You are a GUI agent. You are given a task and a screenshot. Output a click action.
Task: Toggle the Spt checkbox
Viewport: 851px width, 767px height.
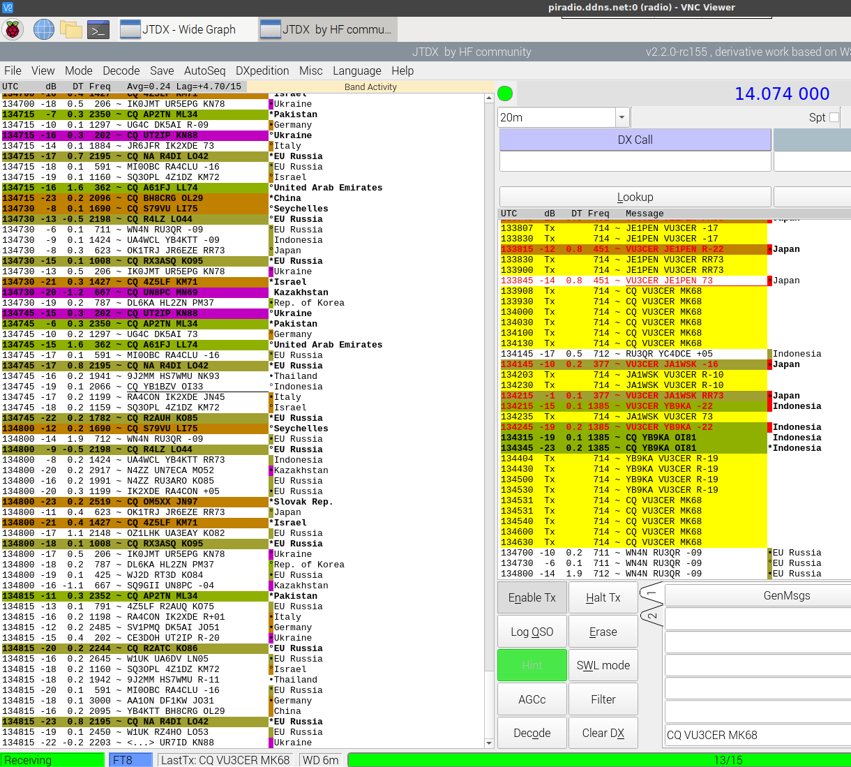(x=834, y=117)
